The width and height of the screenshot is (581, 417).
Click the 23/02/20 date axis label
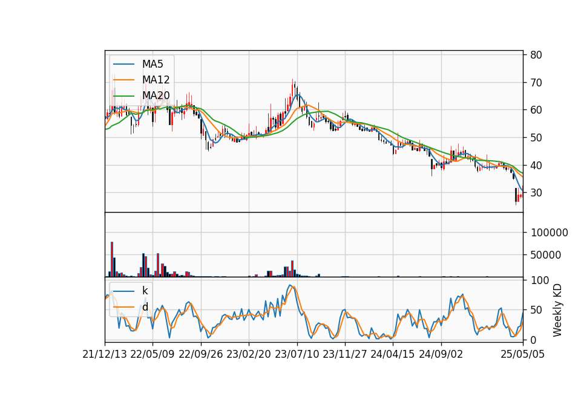249,354
